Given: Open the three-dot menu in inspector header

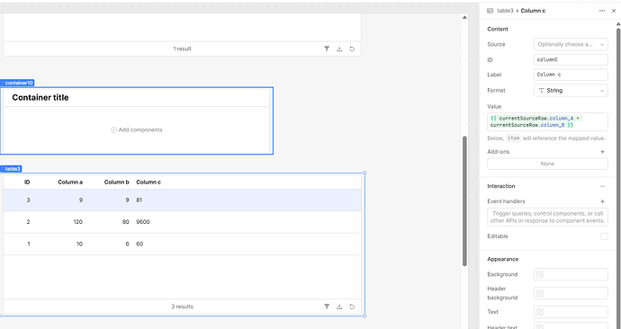Looking at the screenshot, I should [x=602, y=11].
